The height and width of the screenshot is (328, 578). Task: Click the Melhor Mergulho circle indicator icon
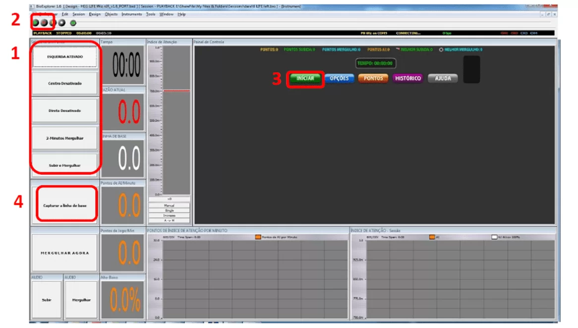(441, 50)
